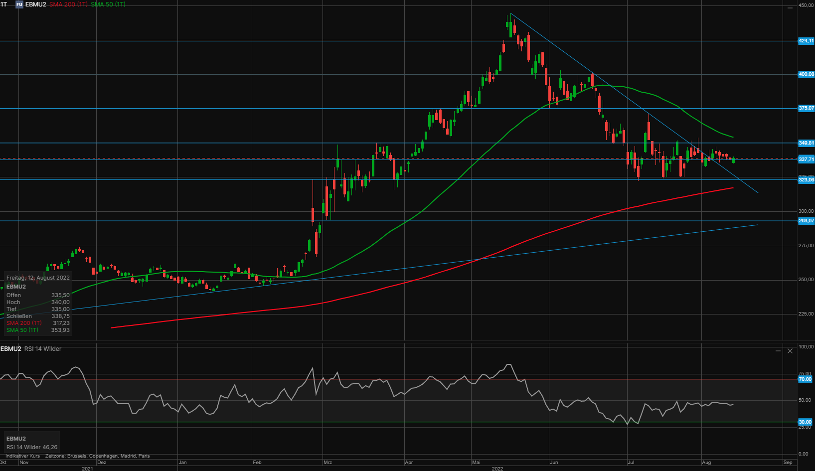Select the 1T timeframe label

coord(4,4)
